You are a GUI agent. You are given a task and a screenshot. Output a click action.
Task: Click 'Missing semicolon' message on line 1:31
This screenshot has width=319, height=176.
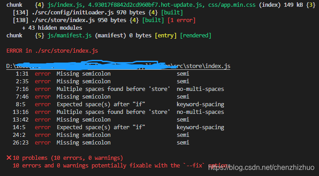(x=84, y=73)
